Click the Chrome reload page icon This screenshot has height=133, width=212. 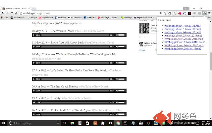(12, 13)
